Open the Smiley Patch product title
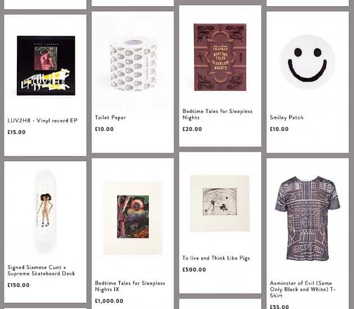This screenshot has height=309, width=354. click(x=287, y=117)
